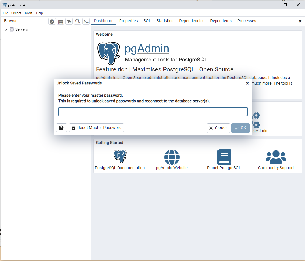
Task: Open the Tools menu
Action: pyautogui.click(x=28, y=13)
